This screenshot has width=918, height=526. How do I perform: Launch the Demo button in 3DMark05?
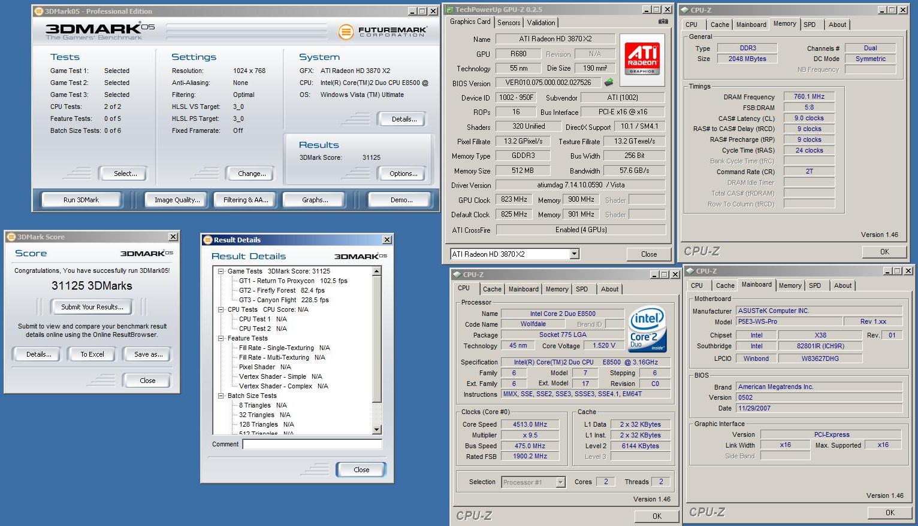click(x=401, y=200)
